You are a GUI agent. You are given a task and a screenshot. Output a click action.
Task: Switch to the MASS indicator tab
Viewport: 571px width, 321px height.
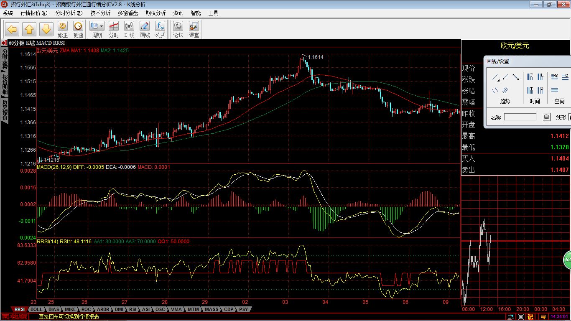click(212, 309)
